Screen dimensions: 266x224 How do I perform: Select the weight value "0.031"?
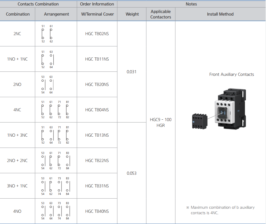coord(131,72)
